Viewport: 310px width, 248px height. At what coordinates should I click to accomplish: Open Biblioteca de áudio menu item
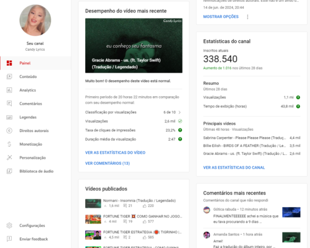tap(35, 171)
